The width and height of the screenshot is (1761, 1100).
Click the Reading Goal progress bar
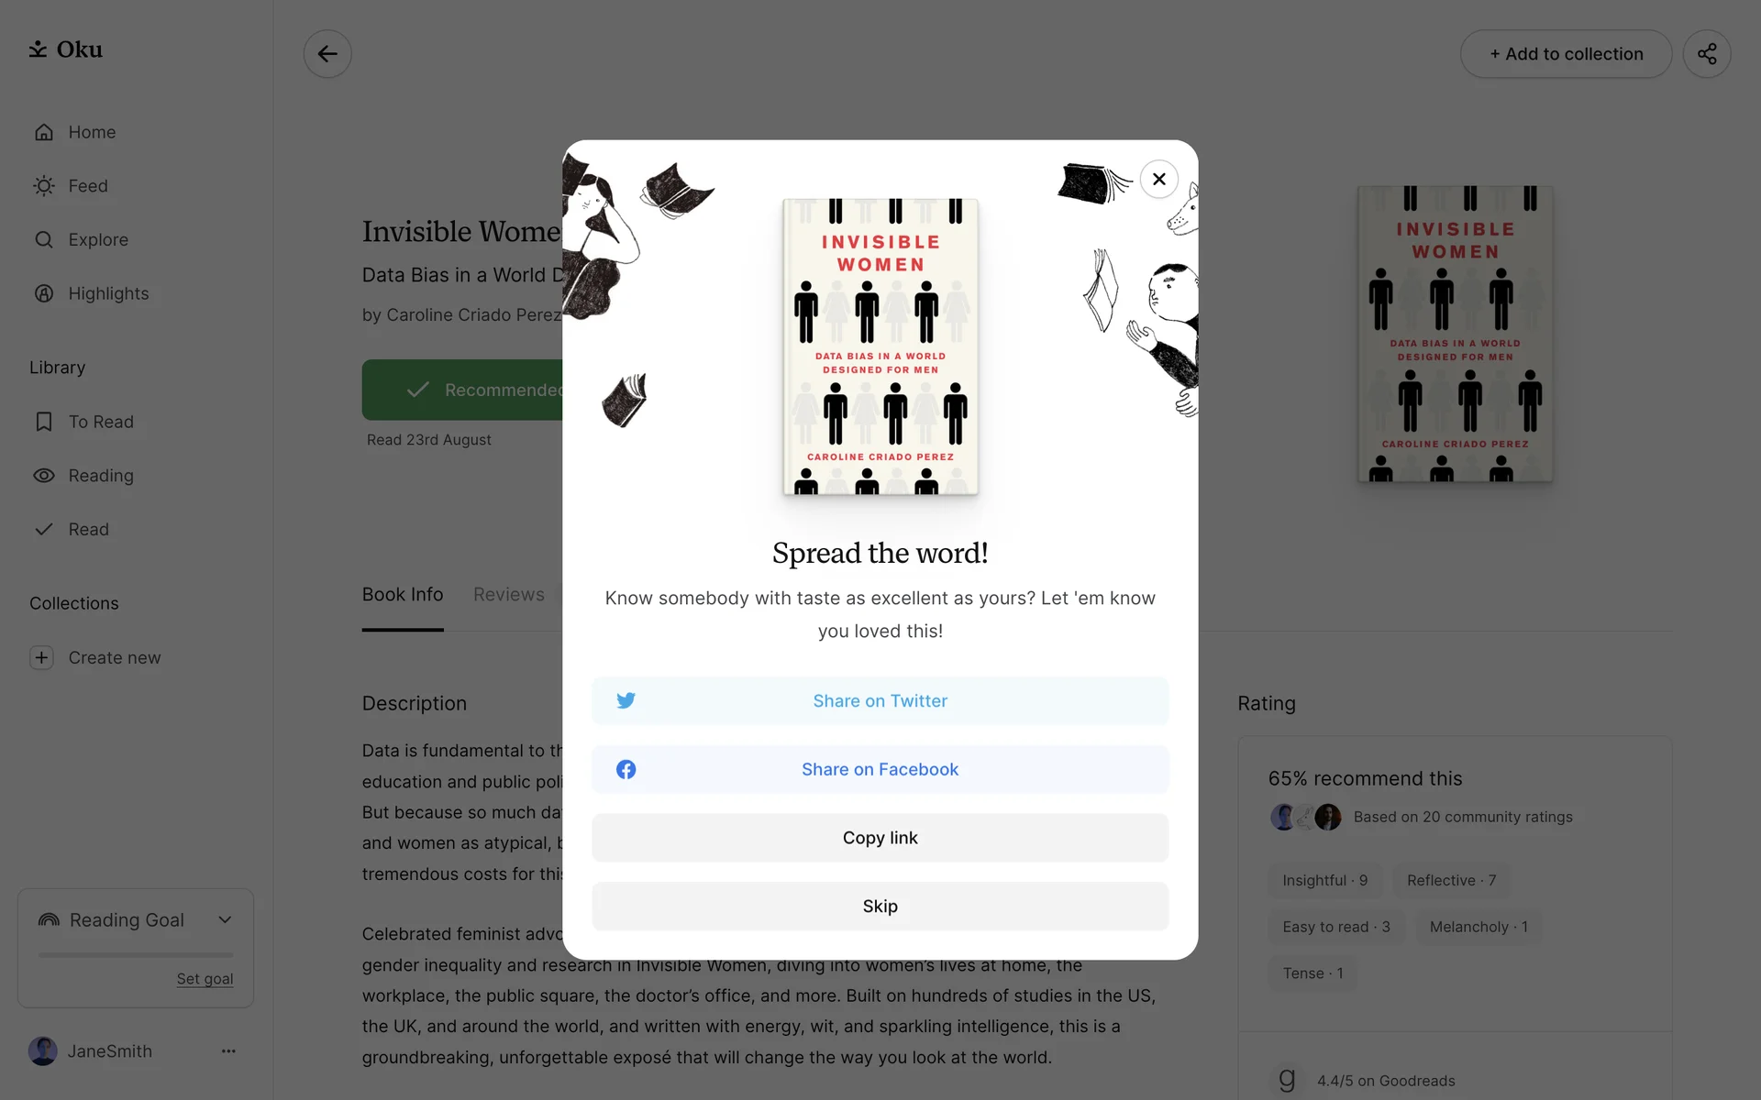pyautogui.click(x=136, y=954)
